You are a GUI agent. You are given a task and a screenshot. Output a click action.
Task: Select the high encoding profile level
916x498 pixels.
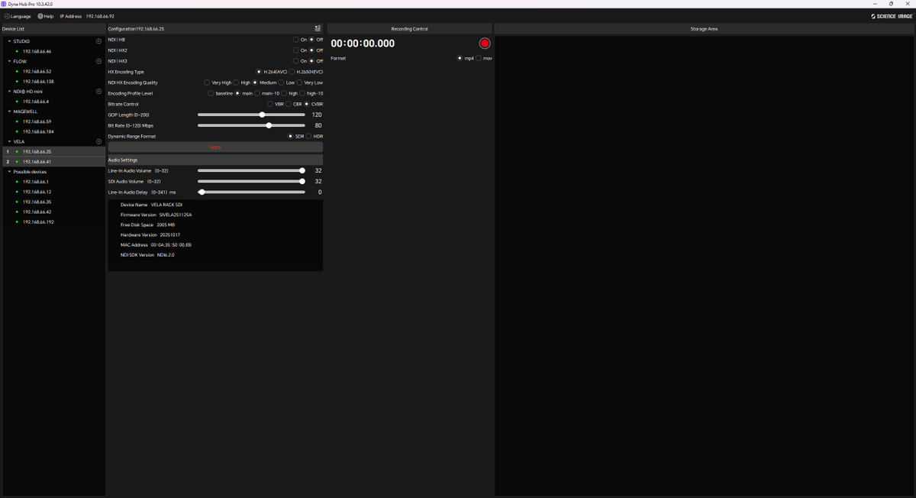coord(283,93)
